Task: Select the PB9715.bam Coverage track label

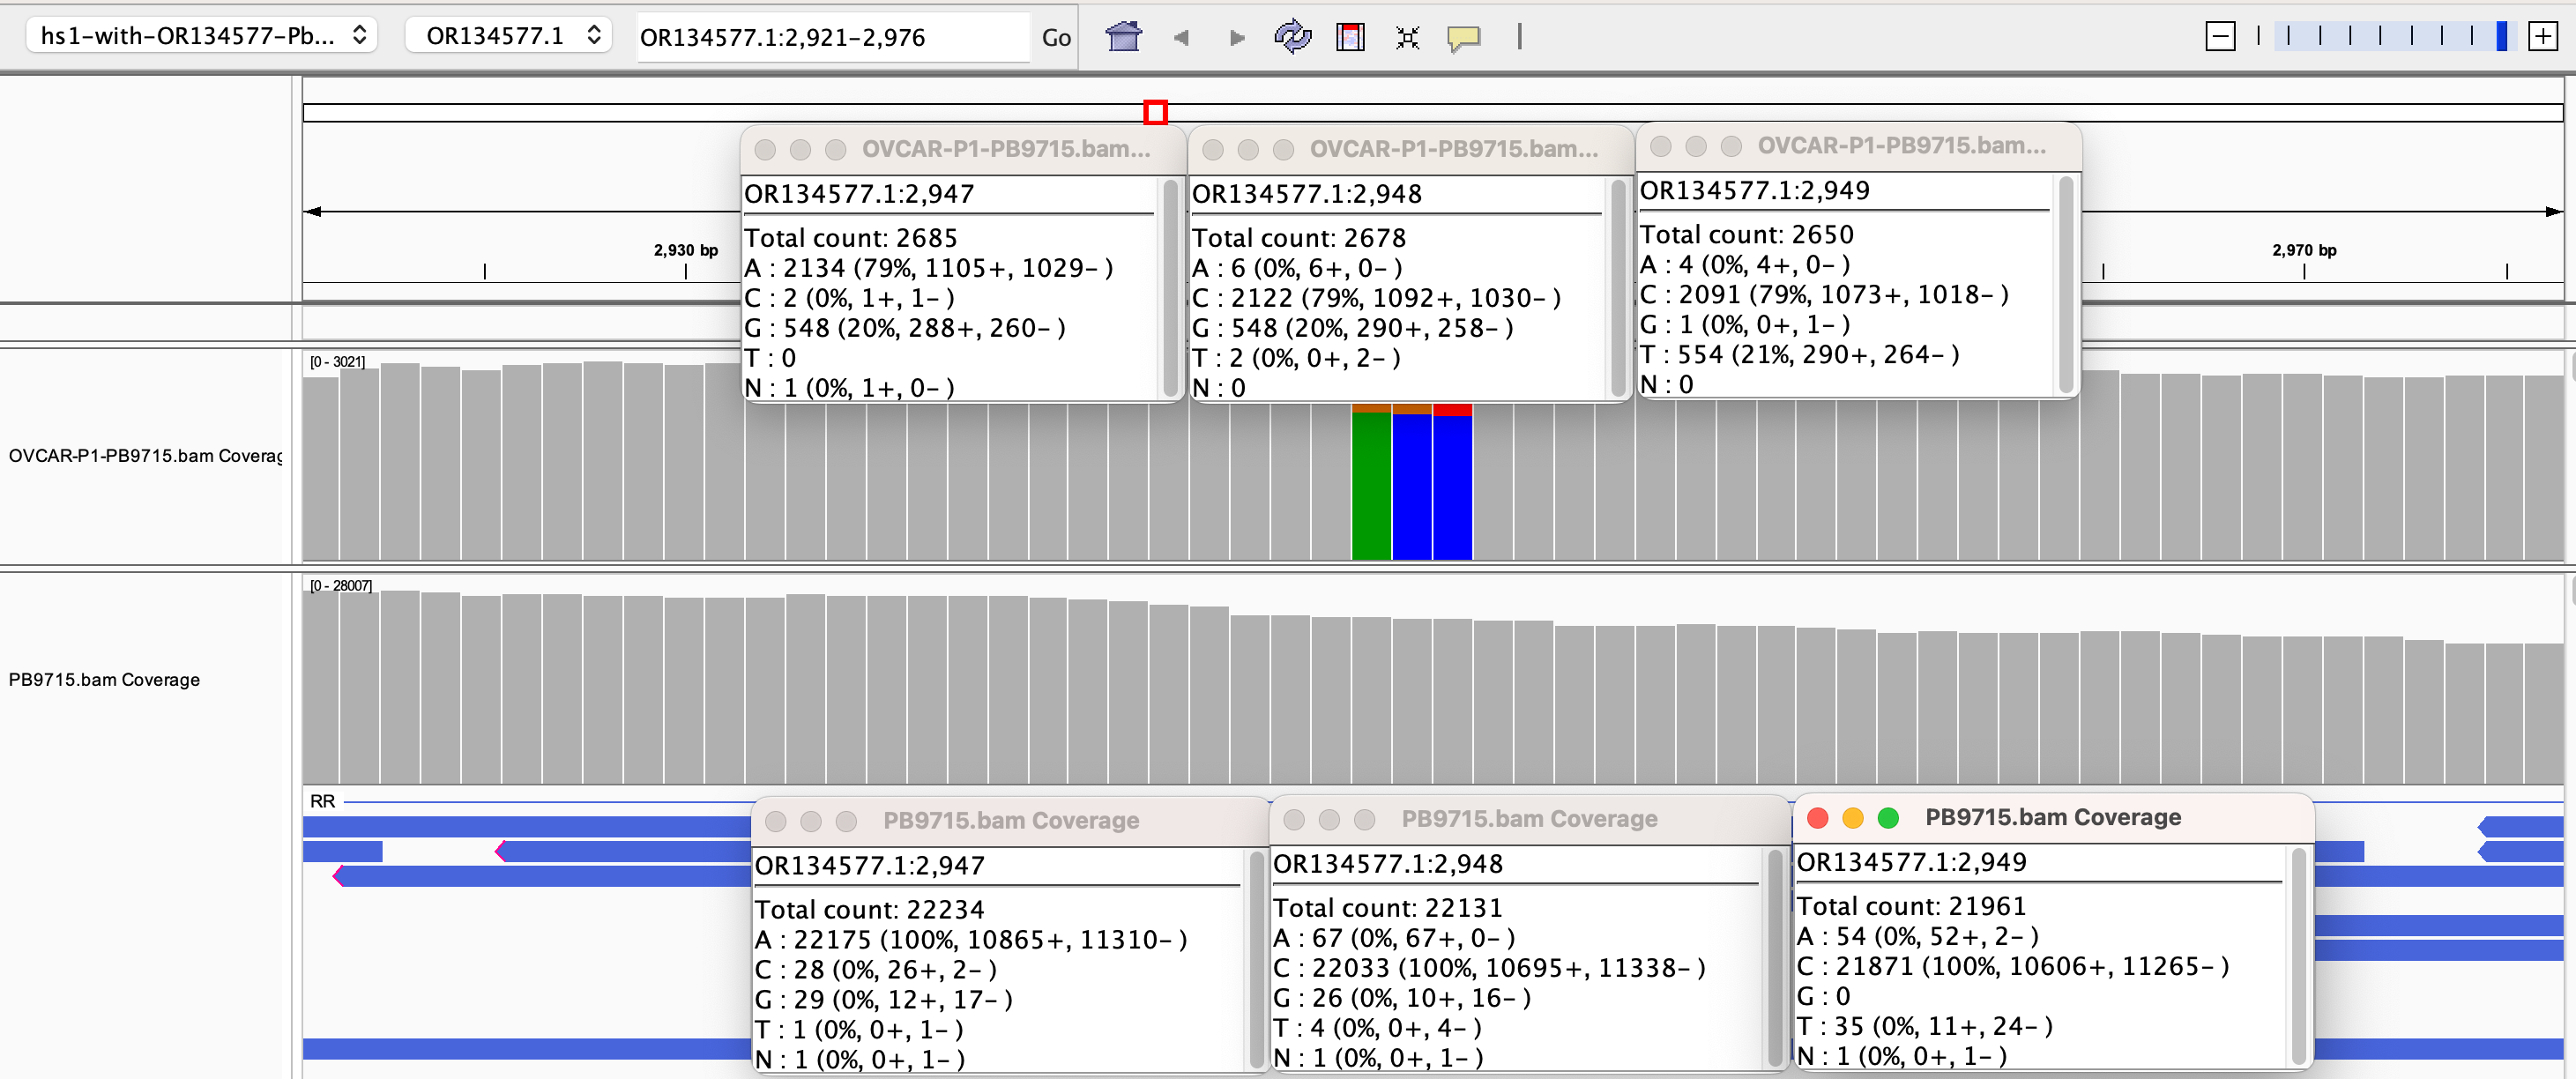Action: (x=104, y=680)
